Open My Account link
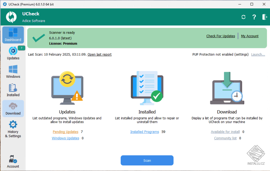 tap(250, 36)
